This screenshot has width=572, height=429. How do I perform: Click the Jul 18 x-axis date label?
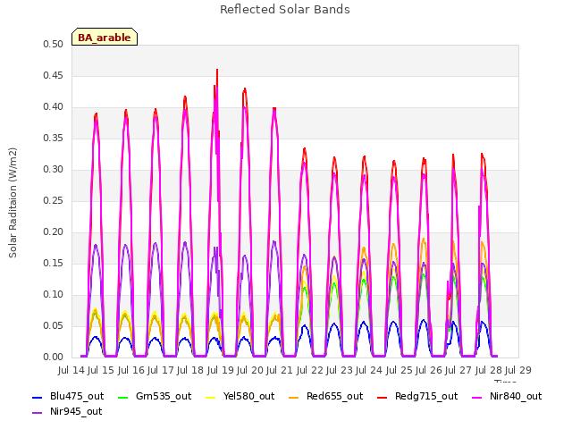coord(190,371)
